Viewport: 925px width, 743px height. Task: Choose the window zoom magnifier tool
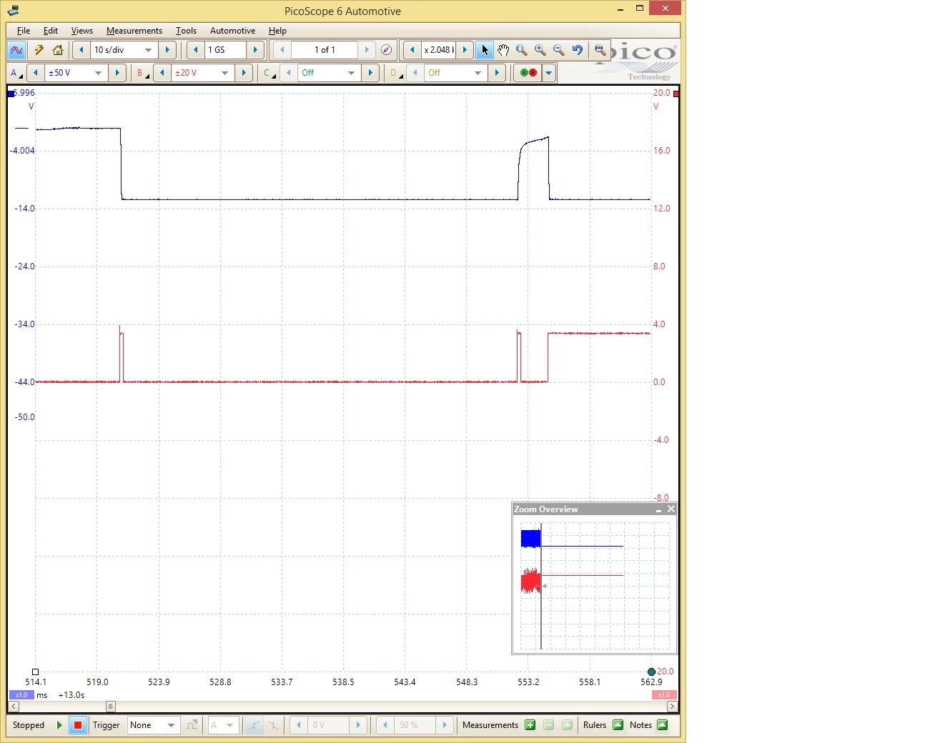(x=522, y=50)
